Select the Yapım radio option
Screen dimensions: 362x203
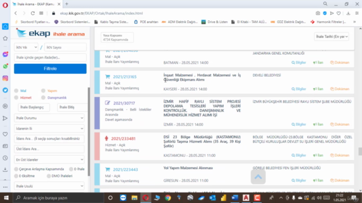43,91
